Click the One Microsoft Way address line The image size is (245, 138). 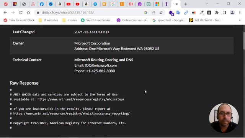tap(117, 49)
